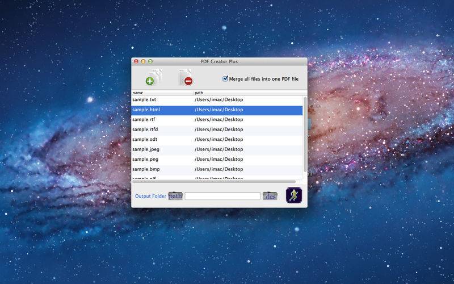
Task: Zoom the window with the green button
Action: point(150,61)
